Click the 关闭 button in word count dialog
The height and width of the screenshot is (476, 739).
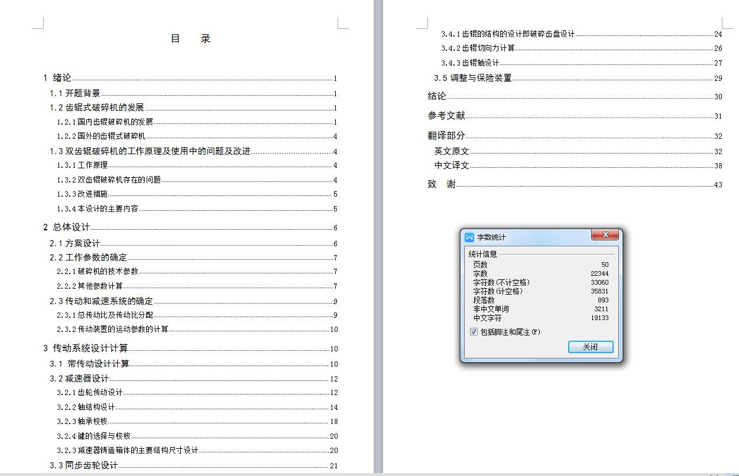coord(591,347)
